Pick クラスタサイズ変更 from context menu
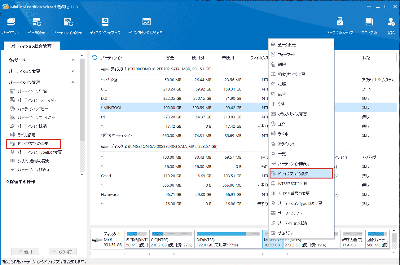400x265 pixels. (x=301, y=114)
